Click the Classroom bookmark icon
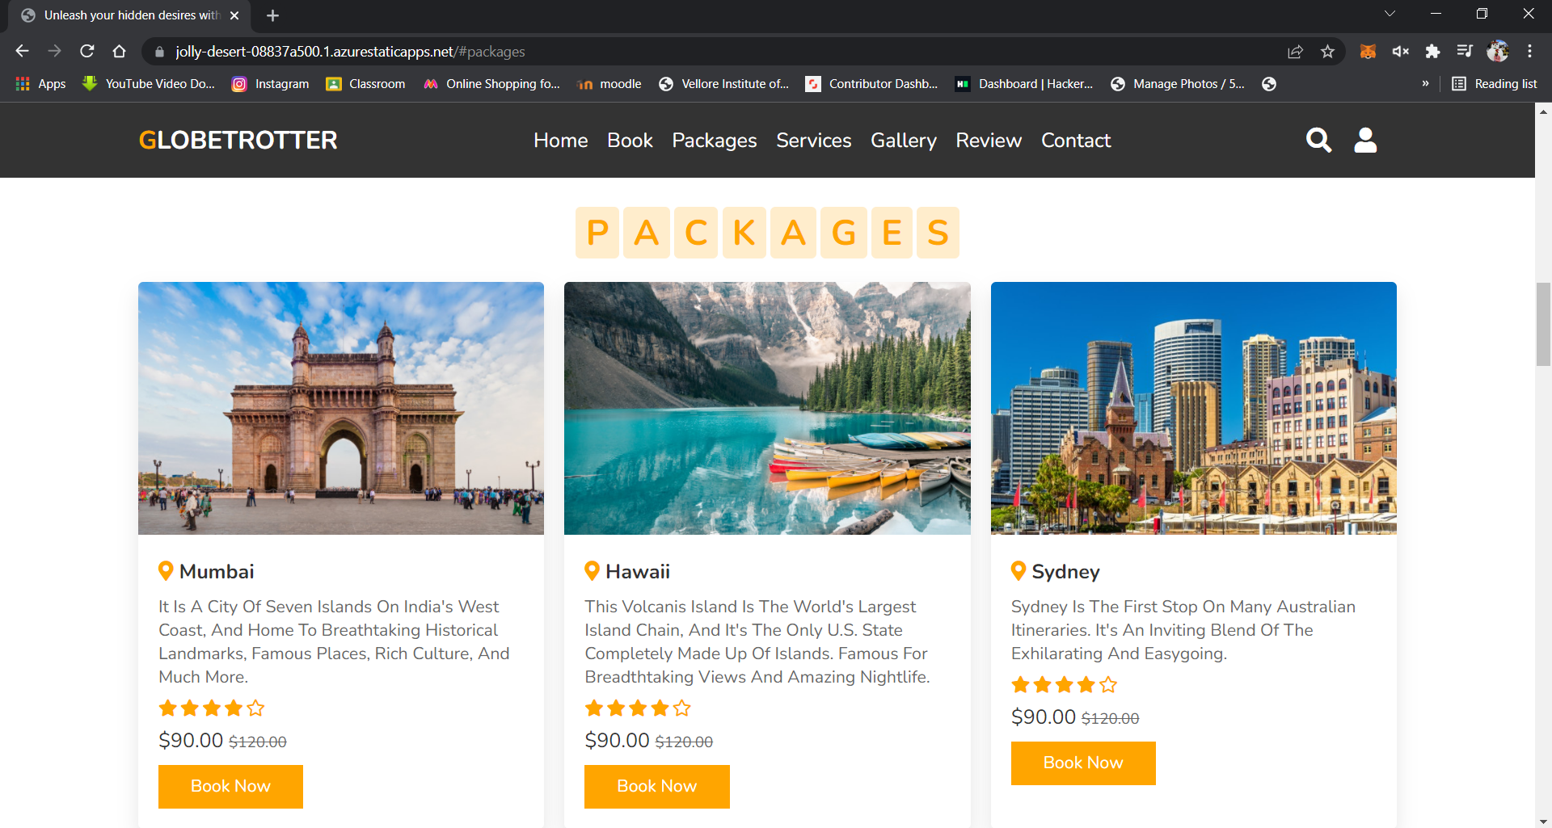The image size is (1552, 828). pyautogui.click(x=335, y=83)
